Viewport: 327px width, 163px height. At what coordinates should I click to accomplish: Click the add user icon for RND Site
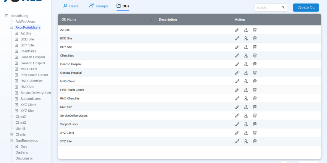[246, 107]
